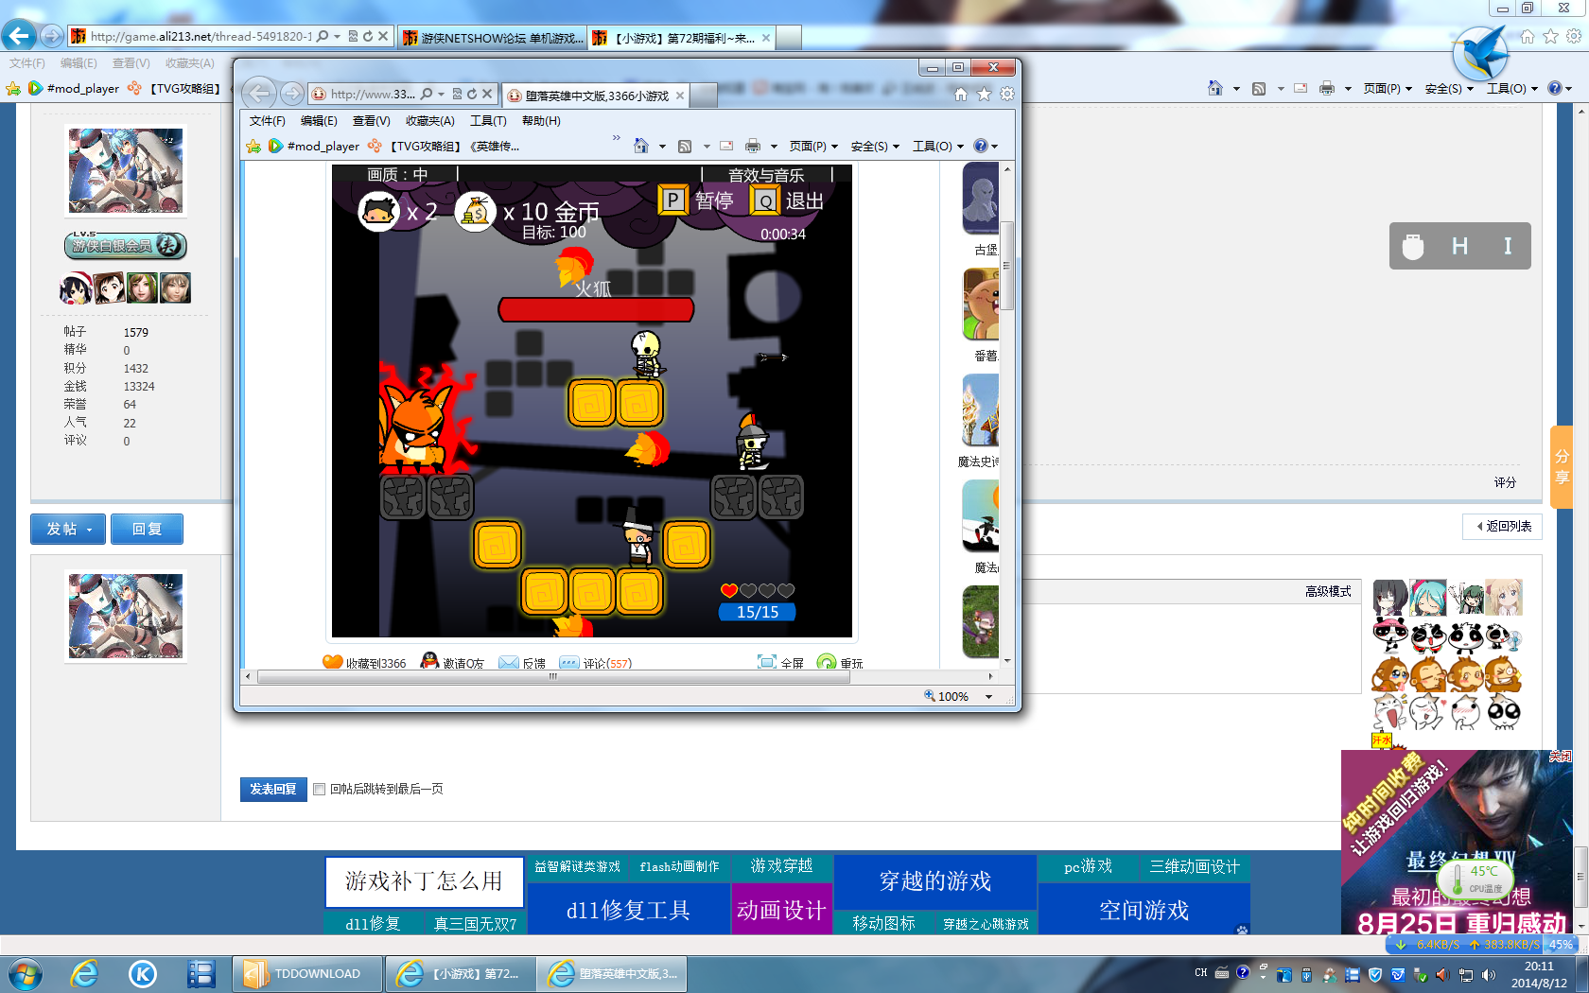Viewport: 1589px width, 993px height.
Task: Open 帮助(H) menu in front window
Action: (x=541, y=120)
